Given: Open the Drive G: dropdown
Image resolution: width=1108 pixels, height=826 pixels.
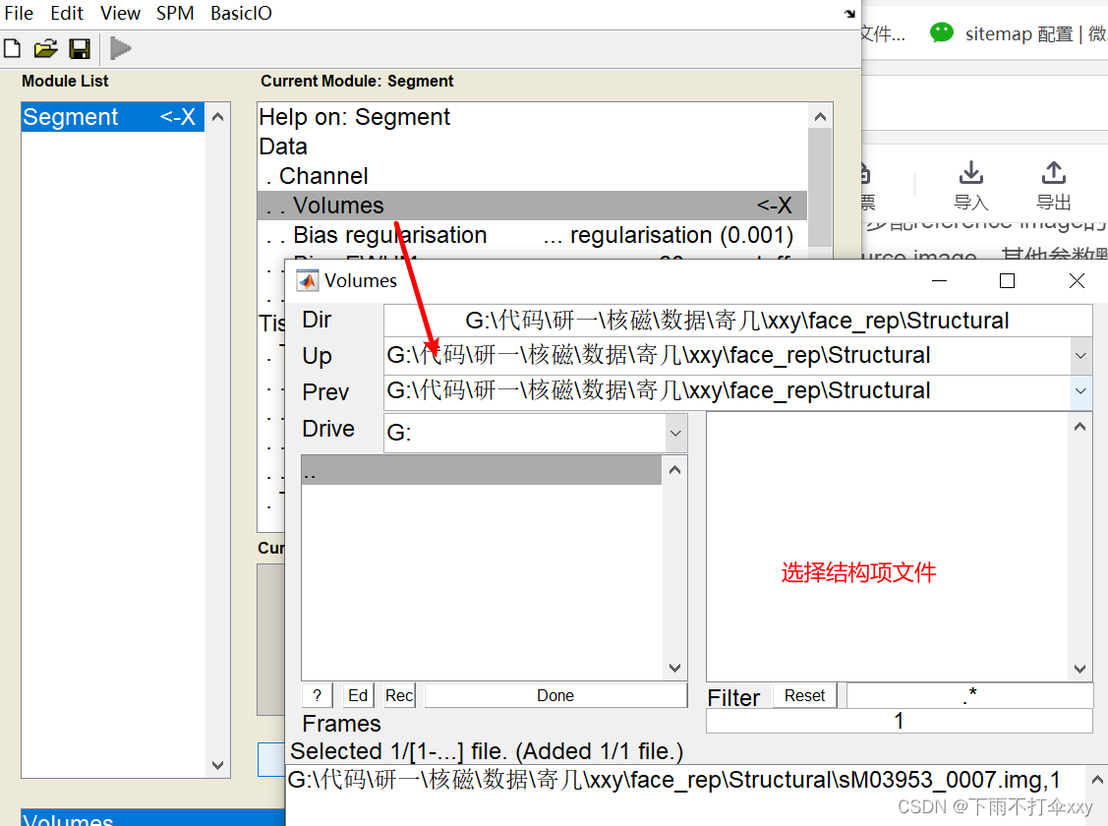Looking at the screenshot, I should pyautogui.click(x=675, y=433).
